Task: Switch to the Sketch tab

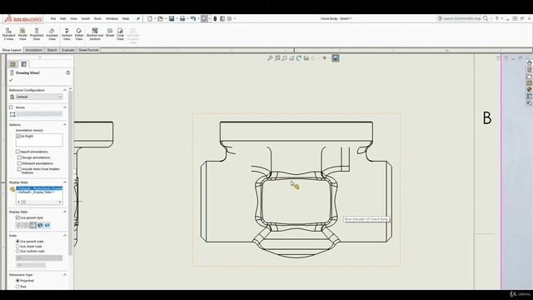Action: pyautogui.click(x=52, y=50)
